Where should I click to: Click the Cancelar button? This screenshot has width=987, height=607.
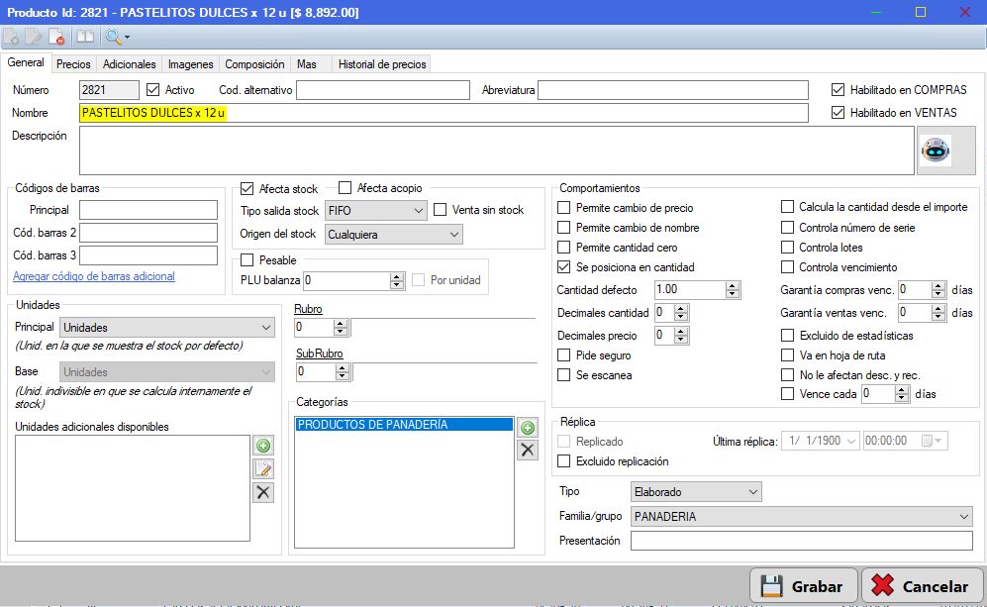click(x=923, y=585)
